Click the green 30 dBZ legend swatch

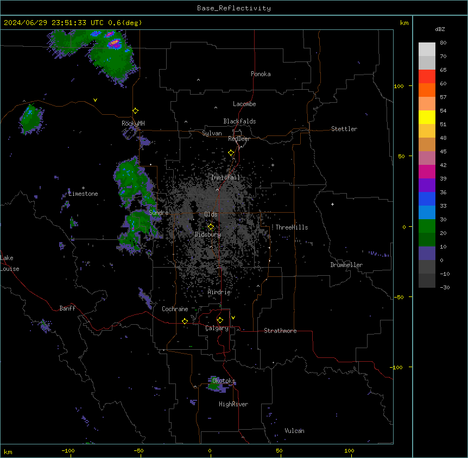click(427, 226)
